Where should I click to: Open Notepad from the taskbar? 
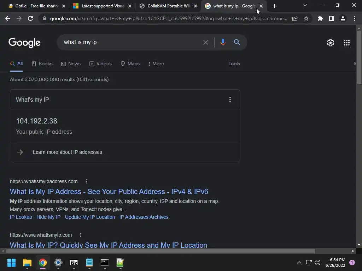(x=89, y=263)
